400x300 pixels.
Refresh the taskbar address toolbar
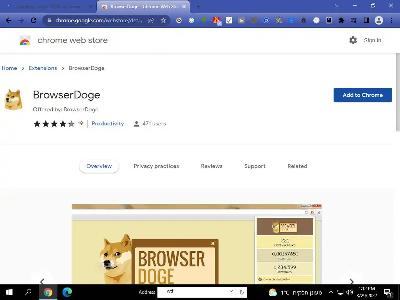tap(241, 292)
